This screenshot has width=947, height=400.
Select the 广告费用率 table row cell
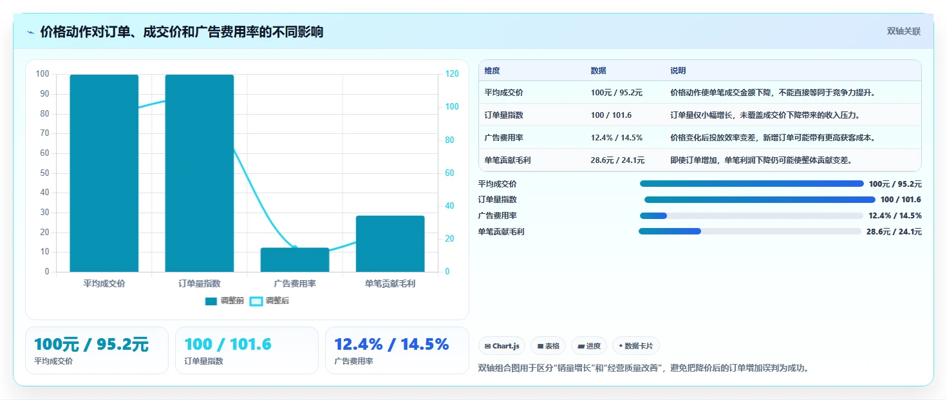pyautogui.click(x=503, y=137)
